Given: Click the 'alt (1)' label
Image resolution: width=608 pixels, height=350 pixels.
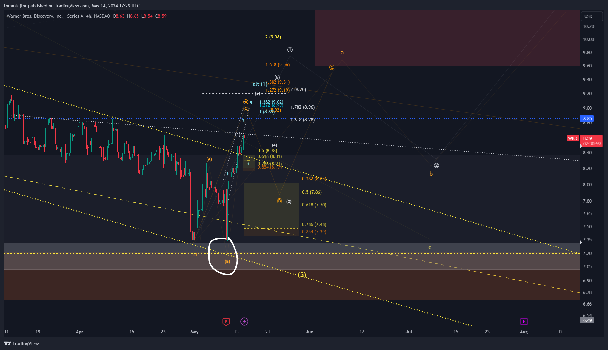Looking at the screenshot, I should pyautogui.click(x=260, y=84).
